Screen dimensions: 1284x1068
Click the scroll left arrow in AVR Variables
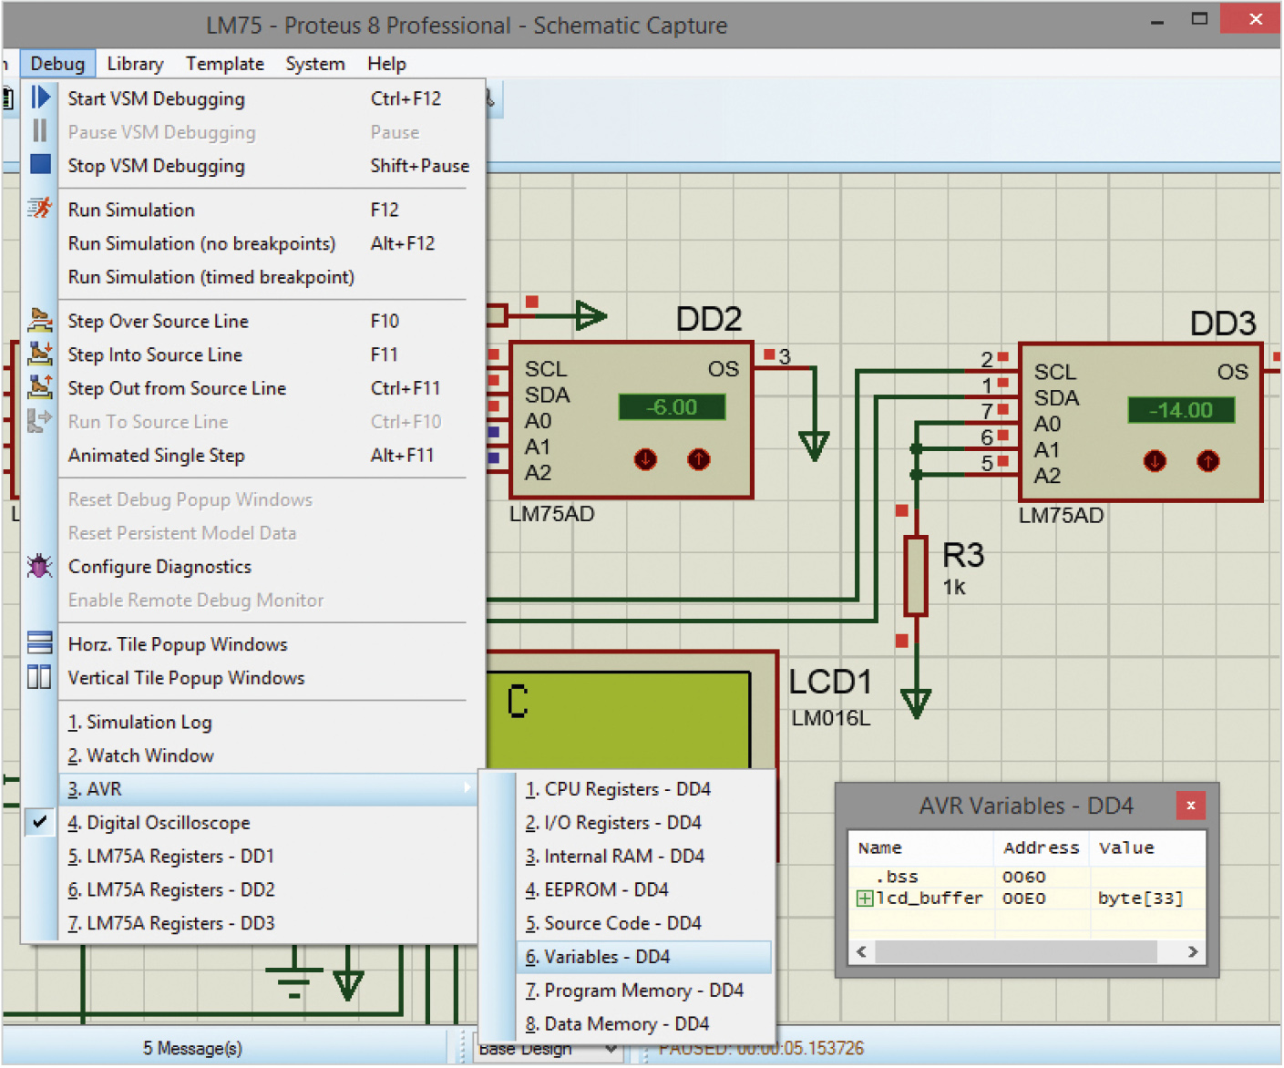click(862, 952)
